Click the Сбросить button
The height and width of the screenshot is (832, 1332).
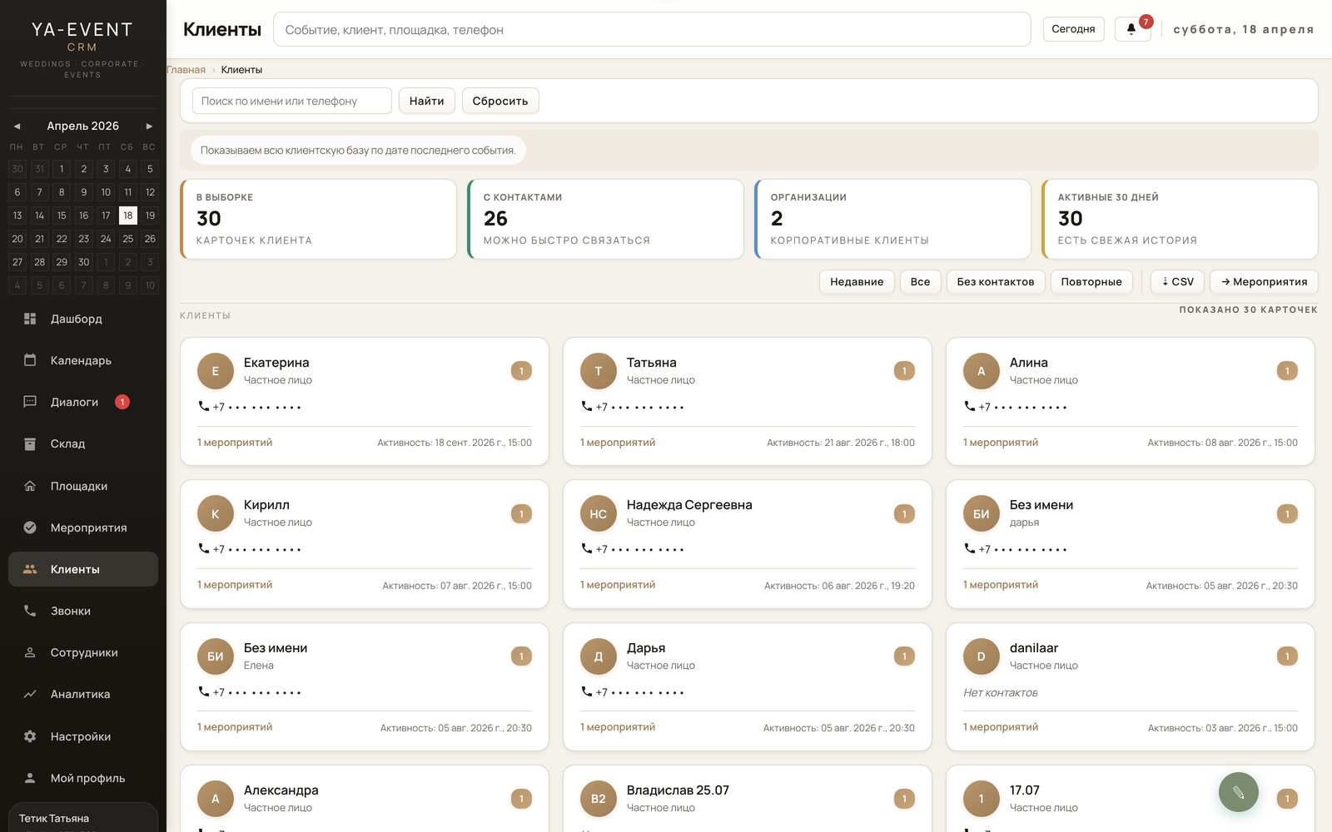pyautogui.click(x=500, y=101)
